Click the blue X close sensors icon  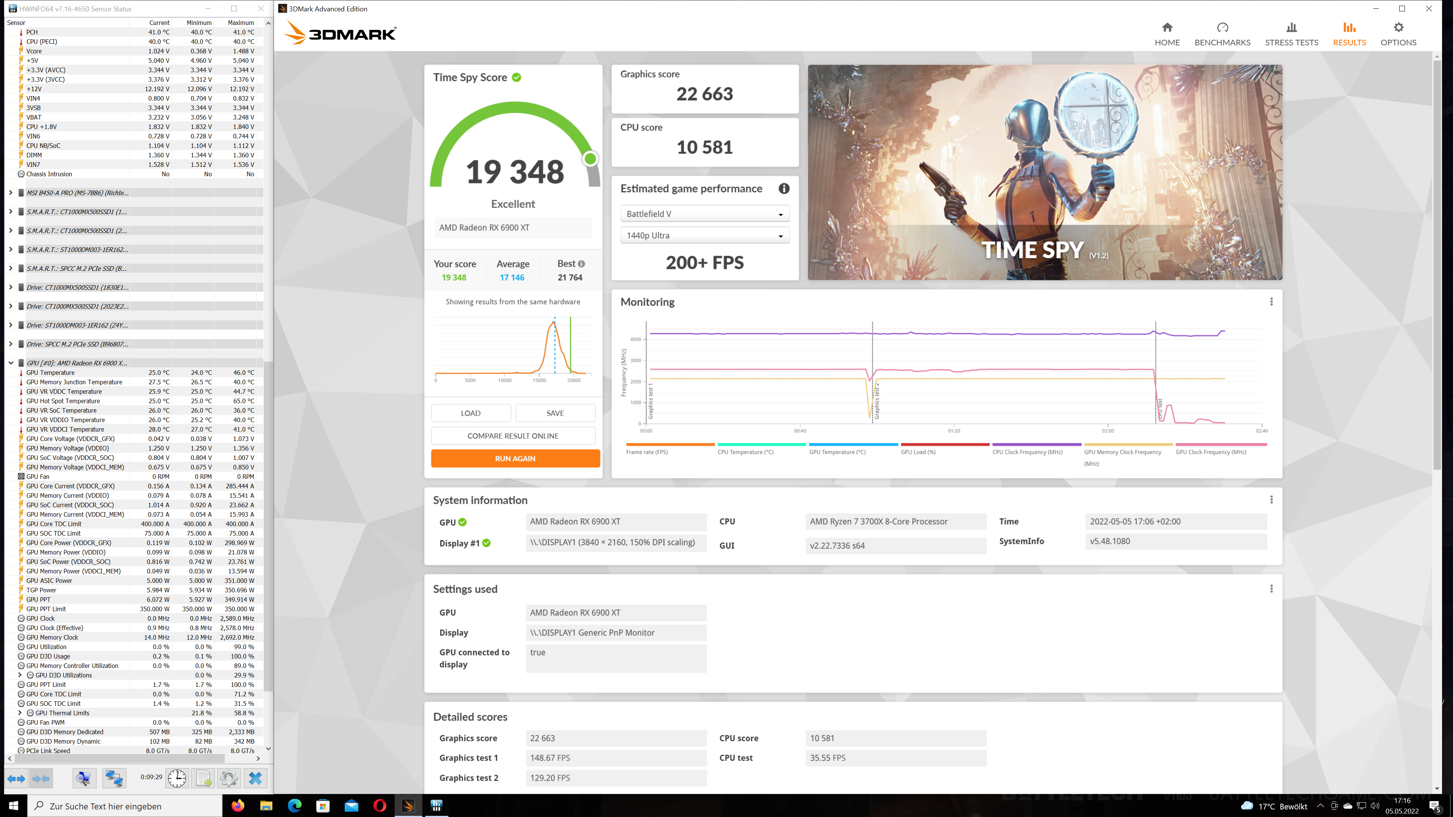coord(255,779)
